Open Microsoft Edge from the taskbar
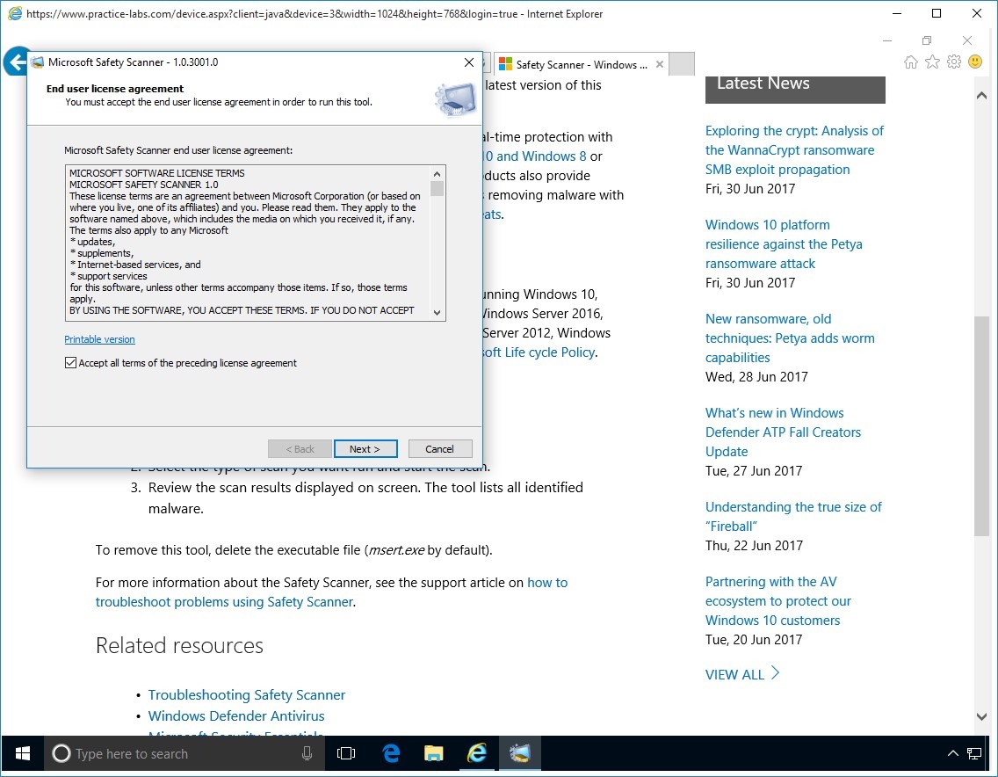This screenshot has width=998, height=777. click(391, 753)
